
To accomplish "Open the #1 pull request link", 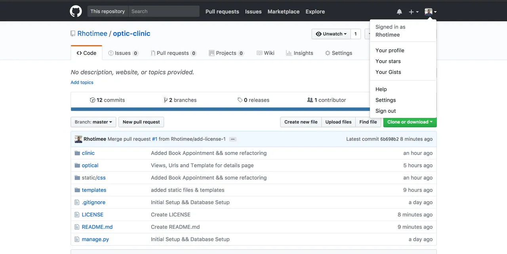I will tap(154, 139).
